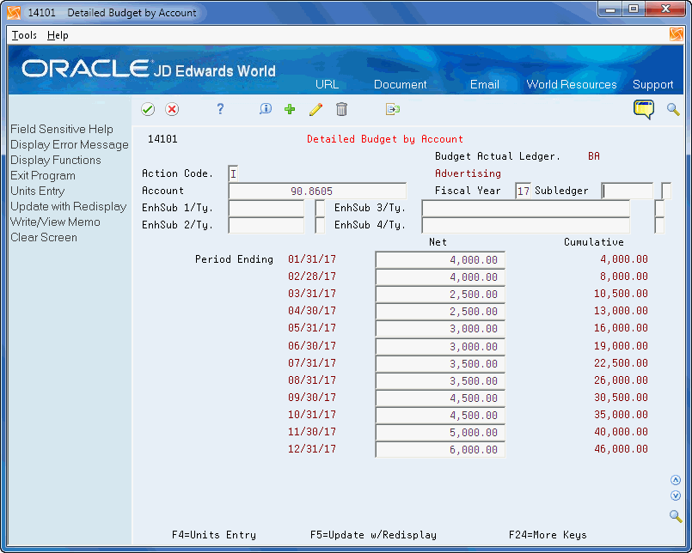The image size is (692, 553).
Task: Click F24=More Keys function key
Action: tap(548, 535)
